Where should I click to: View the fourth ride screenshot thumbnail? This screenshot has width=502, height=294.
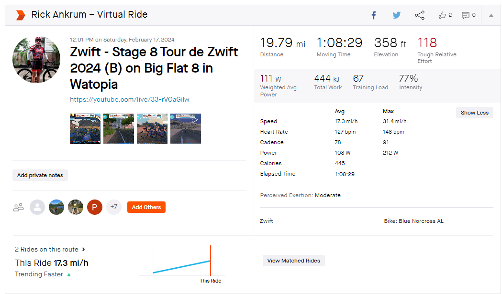[x=186, y=129]
